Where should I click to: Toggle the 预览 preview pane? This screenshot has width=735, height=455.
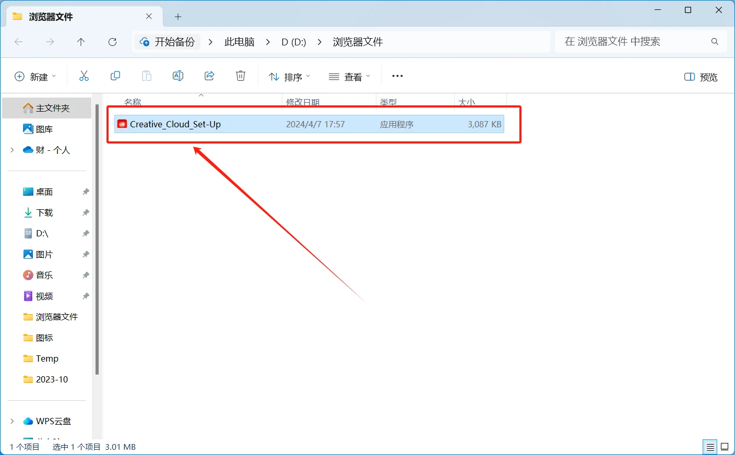pyautogui.click(x=701, y=77)
